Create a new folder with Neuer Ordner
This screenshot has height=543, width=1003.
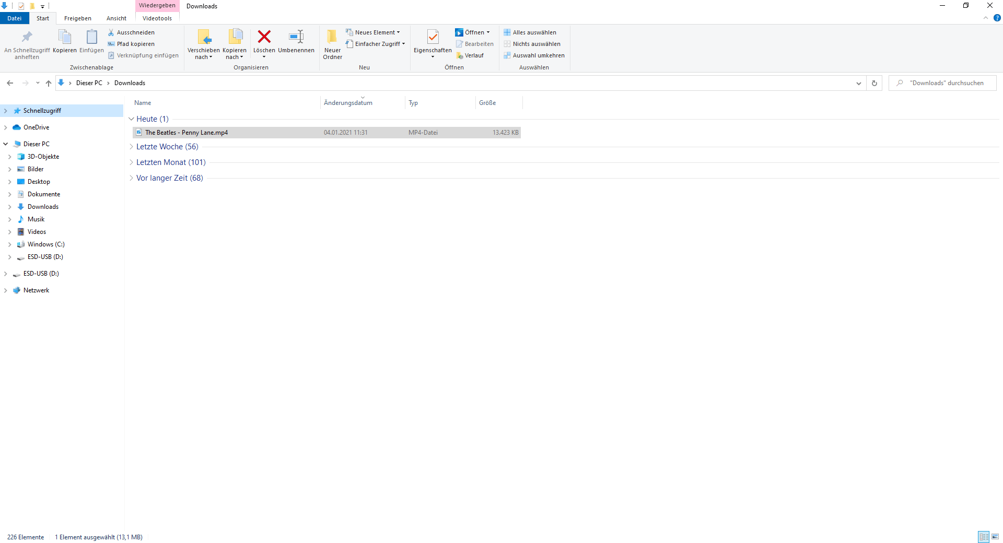coord(332,44)
